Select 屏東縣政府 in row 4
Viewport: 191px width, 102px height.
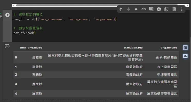[x=134, y=94]
